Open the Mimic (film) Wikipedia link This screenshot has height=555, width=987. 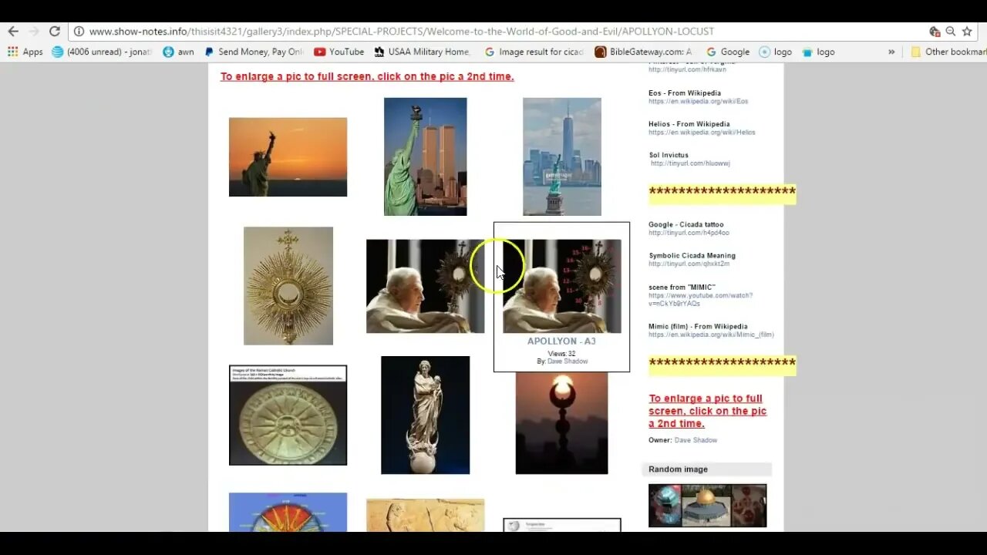[711, 335]
